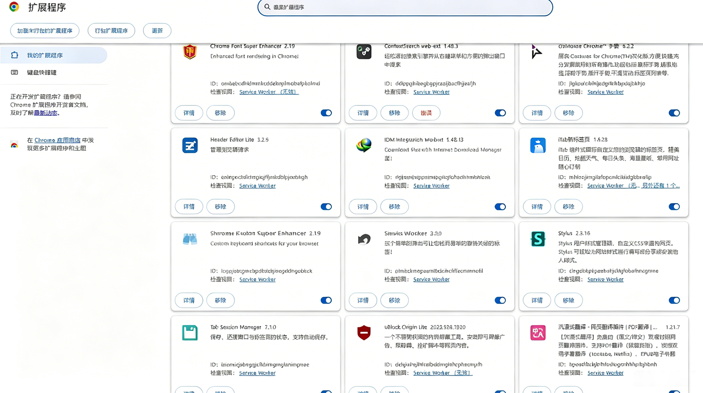Click the ContextSearch web-ext icon
703x393 pixels.
pyautogui.click(x=364, y=52)
